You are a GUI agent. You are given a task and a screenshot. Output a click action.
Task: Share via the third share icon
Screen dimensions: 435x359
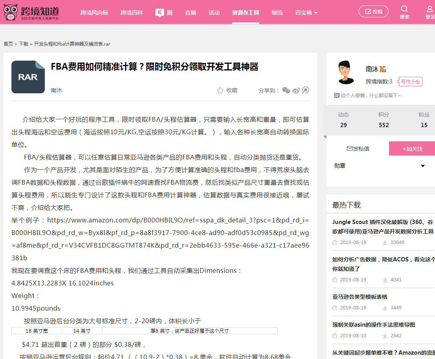(x=306, y=90)
